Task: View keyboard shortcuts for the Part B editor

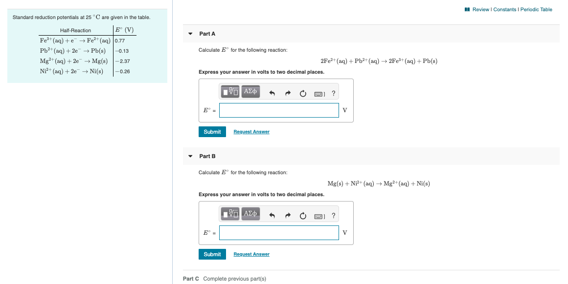Action: (x=319, y=215)
